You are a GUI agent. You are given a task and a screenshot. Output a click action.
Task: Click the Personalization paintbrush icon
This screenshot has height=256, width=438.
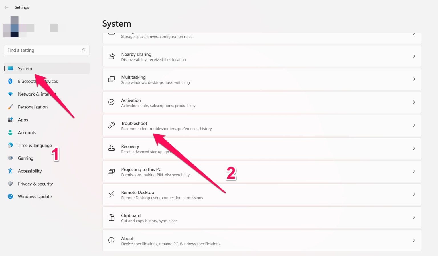10,107
